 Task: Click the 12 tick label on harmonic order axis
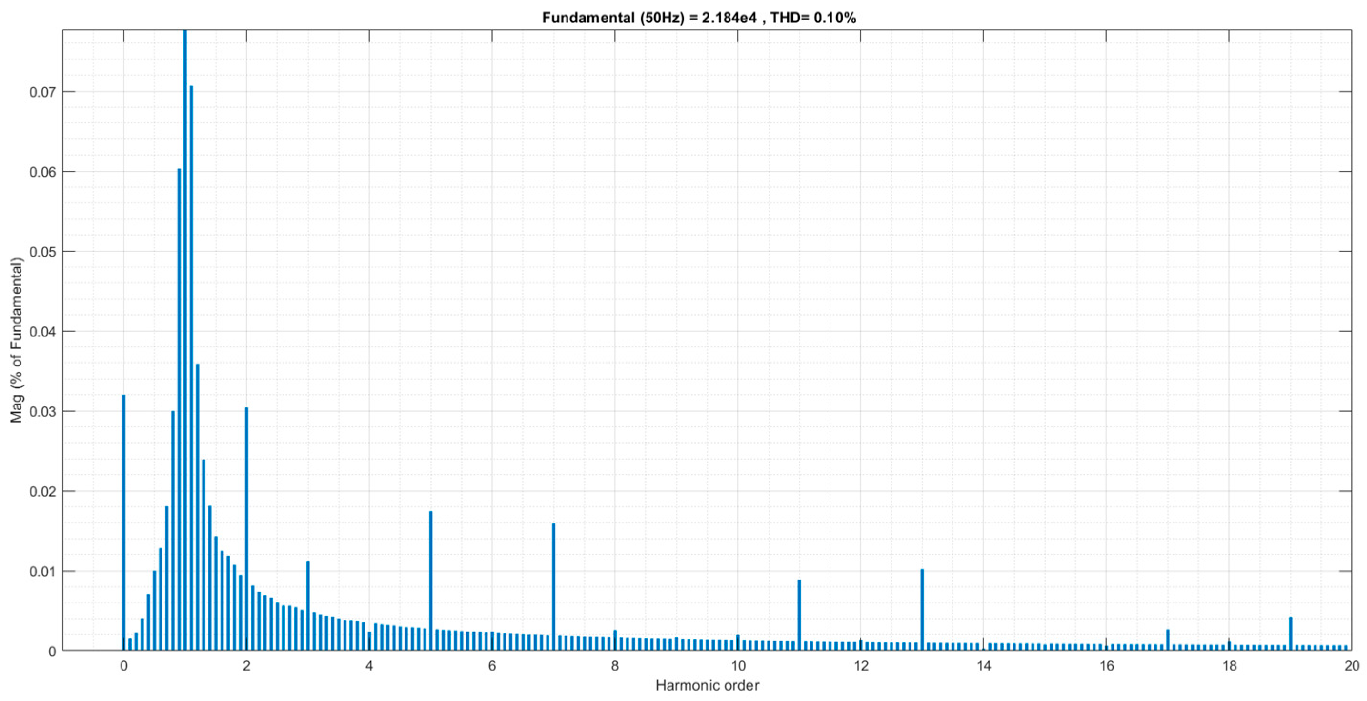click(x=861, y=665)
